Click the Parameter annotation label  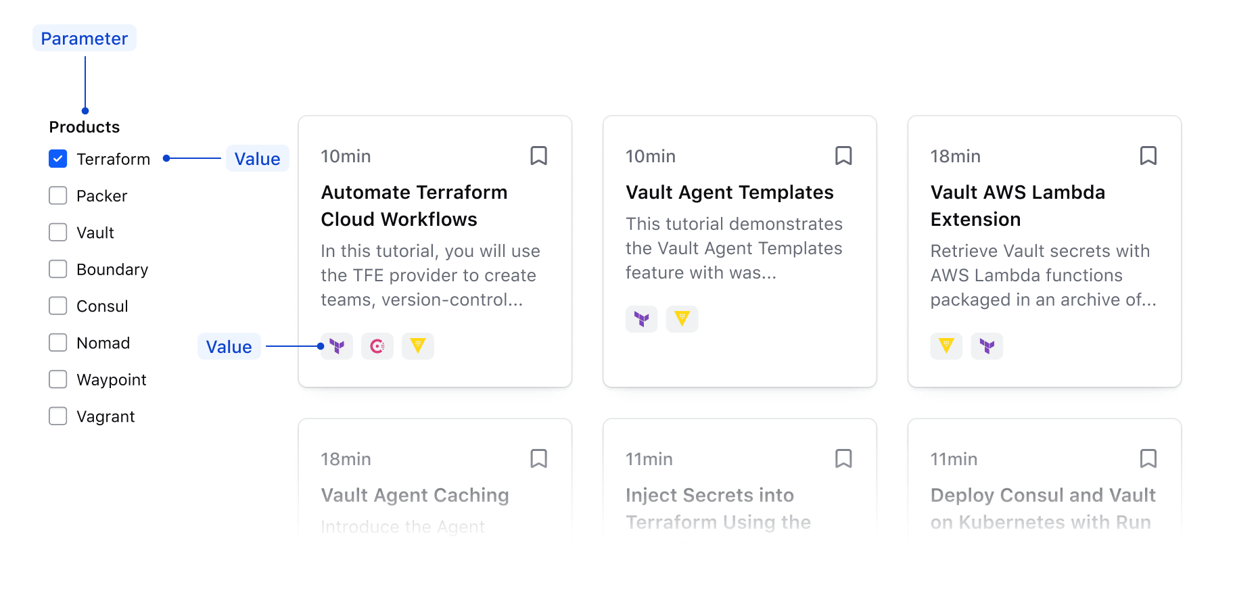85,39
